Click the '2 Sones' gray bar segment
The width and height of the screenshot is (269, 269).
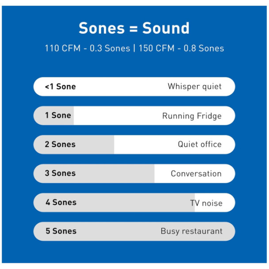pos(74,144)
